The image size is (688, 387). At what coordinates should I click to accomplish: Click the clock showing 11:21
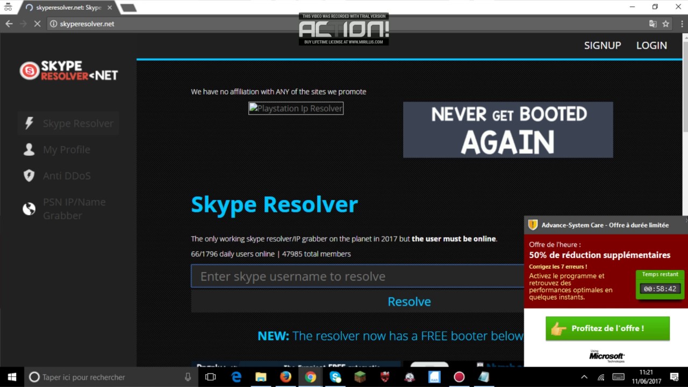click(646, 372)
